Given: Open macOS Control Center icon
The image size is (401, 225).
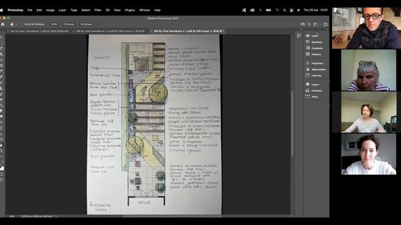Looking at the screenshot, I should point(291,10).
